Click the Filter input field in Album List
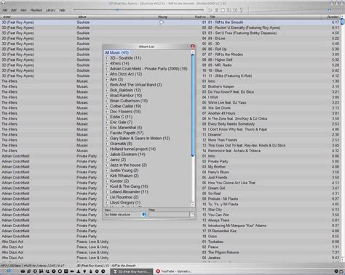The height and width of the screenshot is (275, 345). coord(169,215)
